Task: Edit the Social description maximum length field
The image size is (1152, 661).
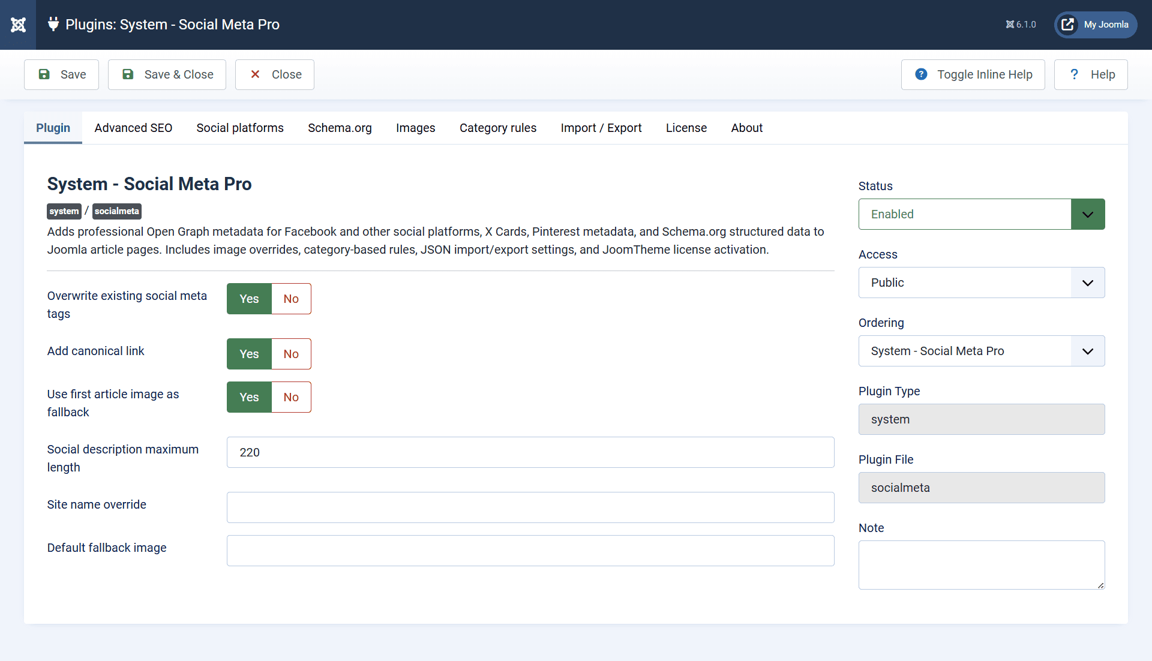Action: 530,452
